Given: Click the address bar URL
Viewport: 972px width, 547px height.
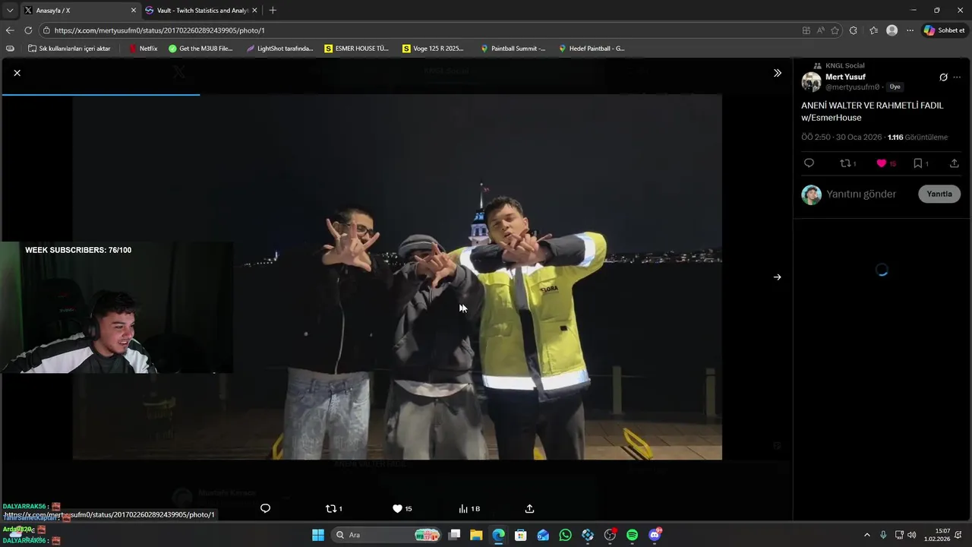Looking at the screenshot, I should [159, 30].
